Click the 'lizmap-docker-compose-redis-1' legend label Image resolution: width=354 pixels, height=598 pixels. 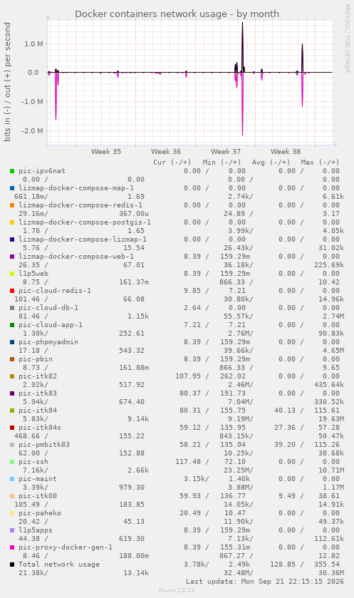pyautogui.click(x=80, y=205)
